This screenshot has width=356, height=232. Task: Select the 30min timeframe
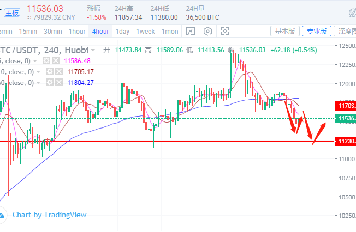tap(52, 31)
